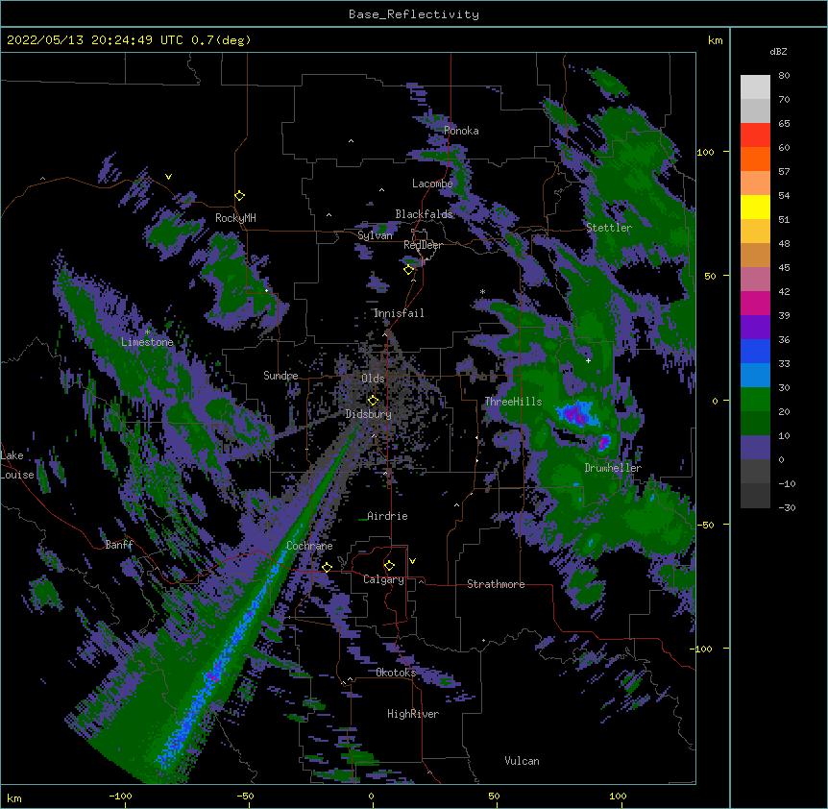
Task: Click the green 30 dBZ legend swatch
Action: point(755,400)
